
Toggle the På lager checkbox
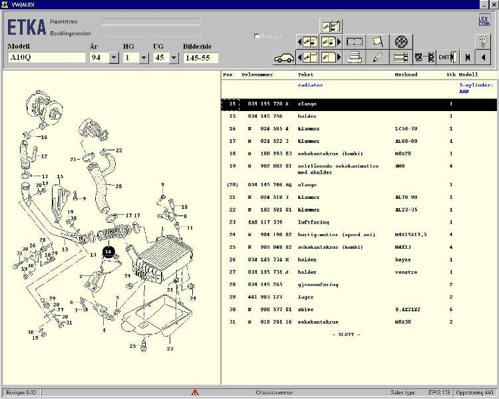pyautogui.click(x=257, y=36)
